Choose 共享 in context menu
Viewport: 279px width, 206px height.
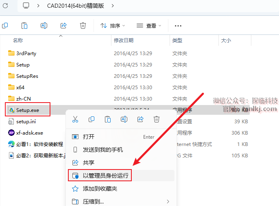coord(121,163)
